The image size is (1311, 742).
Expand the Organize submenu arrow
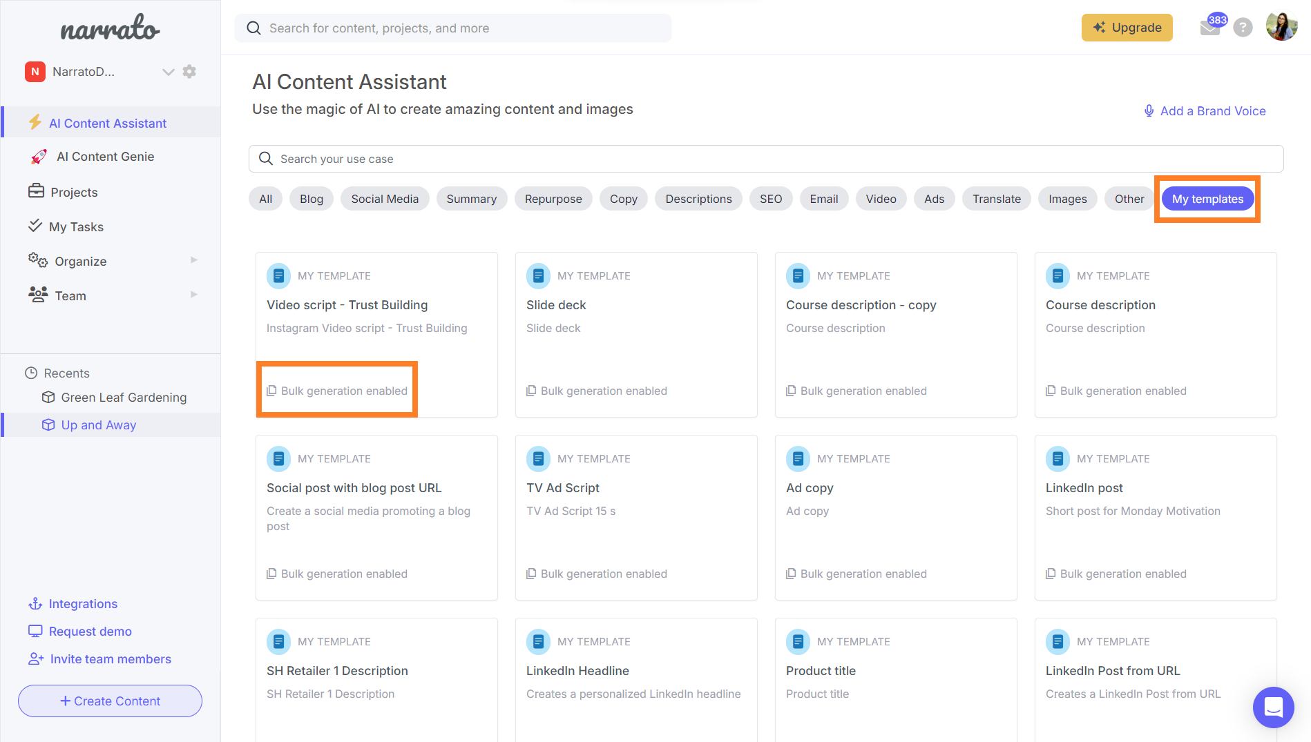[194, 260]
